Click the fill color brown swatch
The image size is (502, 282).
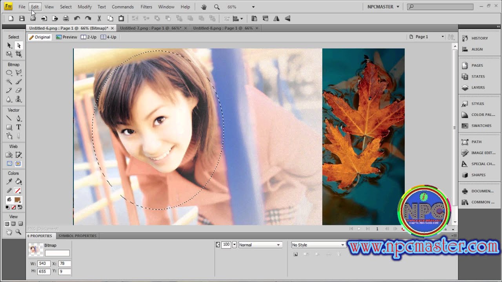tap(17, 200)
